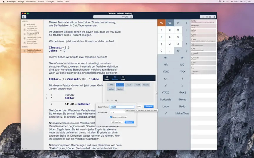Viewport: 254px width, 158px height.
Task: Select the Faktor variable in right panel
Action: coord(203,22)
